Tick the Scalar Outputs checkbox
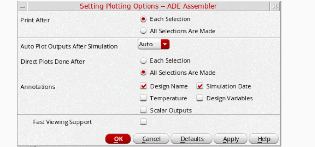The image size is (315, 147). (143, 111)
